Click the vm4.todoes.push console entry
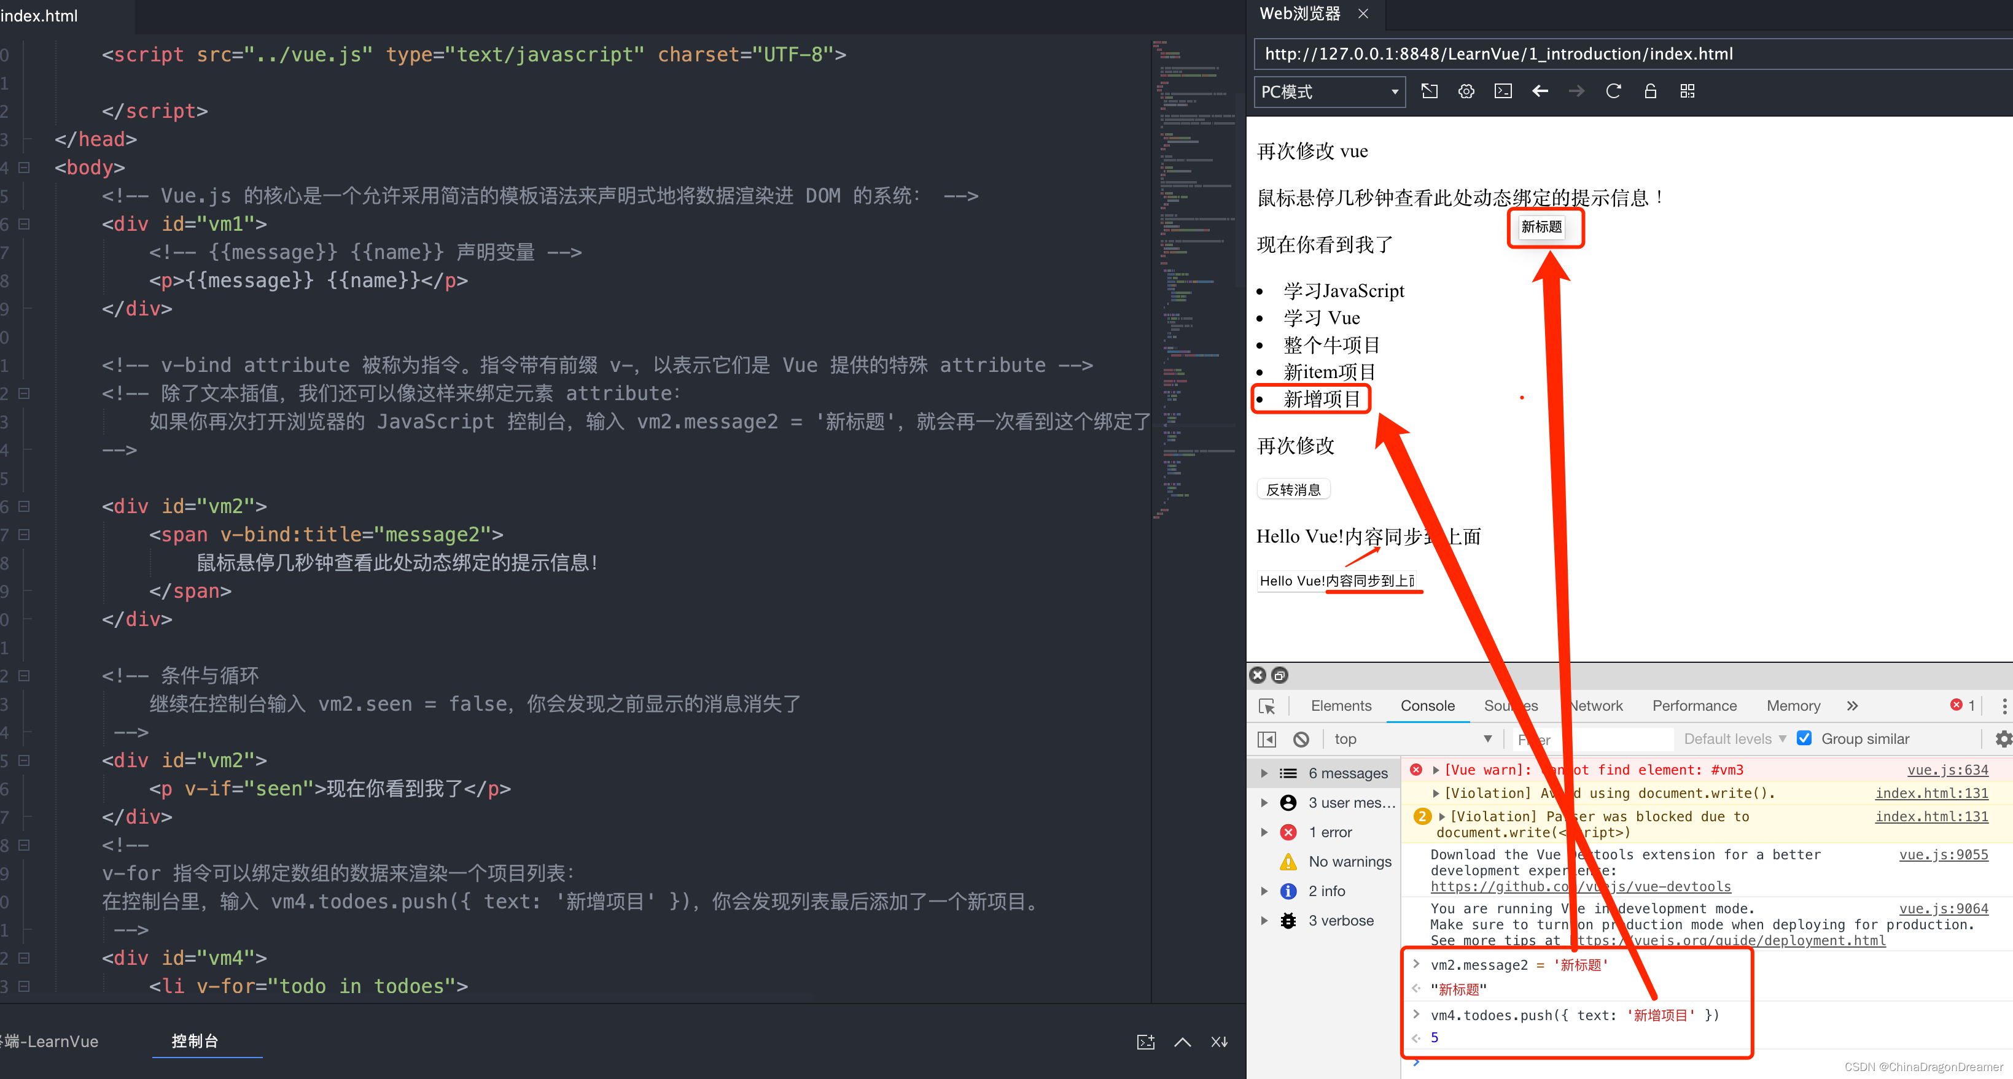 1575,1016
